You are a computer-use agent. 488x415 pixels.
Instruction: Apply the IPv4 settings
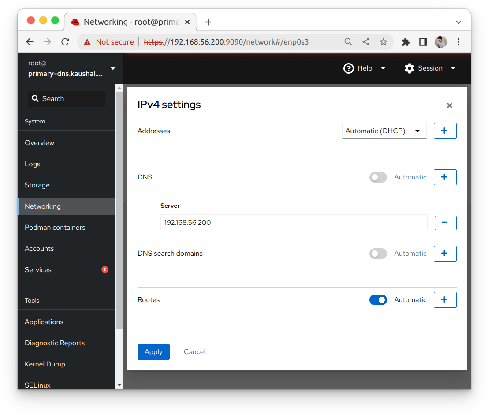153,351
